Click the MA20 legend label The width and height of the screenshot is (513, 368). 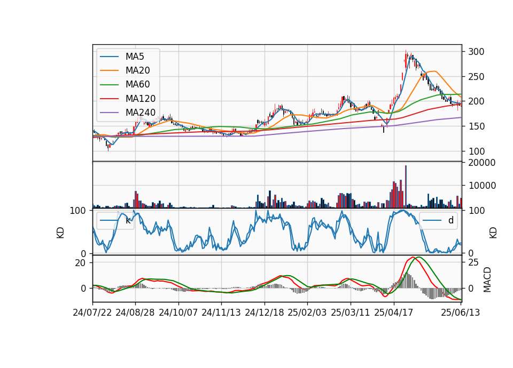point(138,70)
